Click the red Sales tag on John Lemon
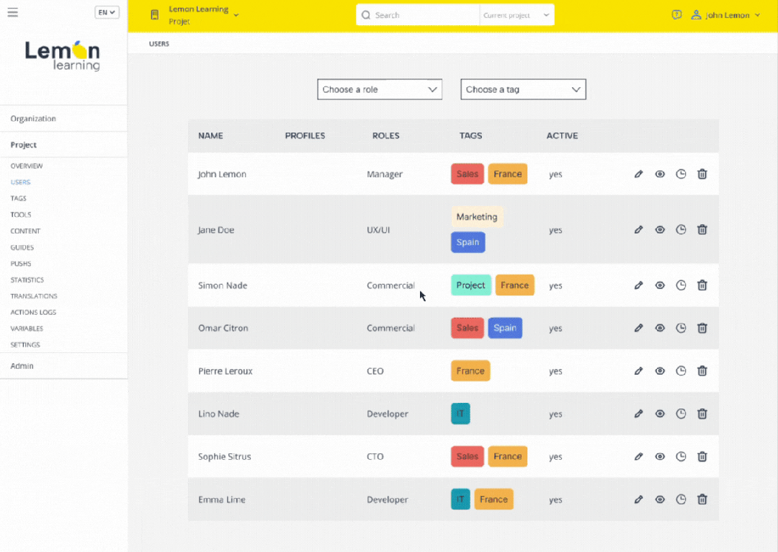This screenshot has height=552, width=778. (468, 174)
